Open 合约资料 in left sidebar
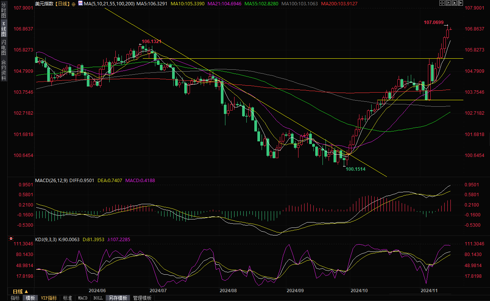 tap(3, 70)
